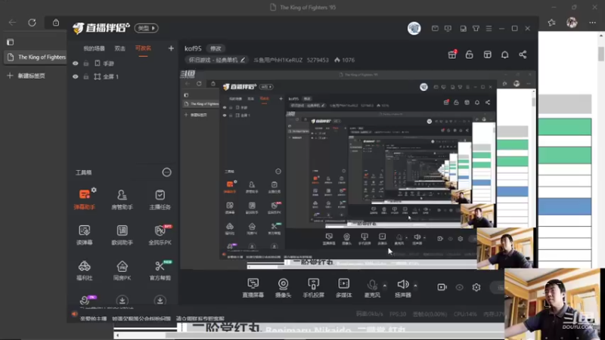Switch to the 我的场景 tab
Viewport: 605px width, 340px height.
(94, 48)
